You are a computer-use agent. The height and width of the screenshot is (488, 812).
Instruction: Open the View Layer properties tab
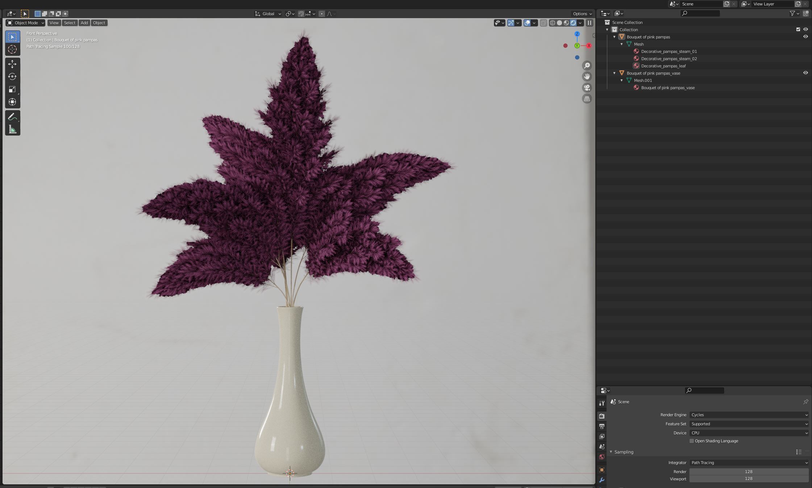(x=602, y=436)
